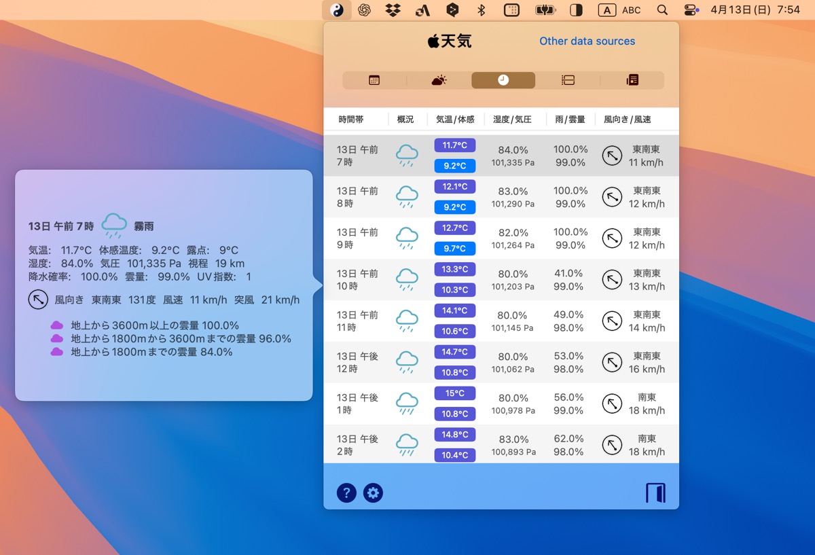Click the purple cloud icon for 3600m以上 cloud cover
This screenshot has height=555, width=815.
(x=57, y=325)
